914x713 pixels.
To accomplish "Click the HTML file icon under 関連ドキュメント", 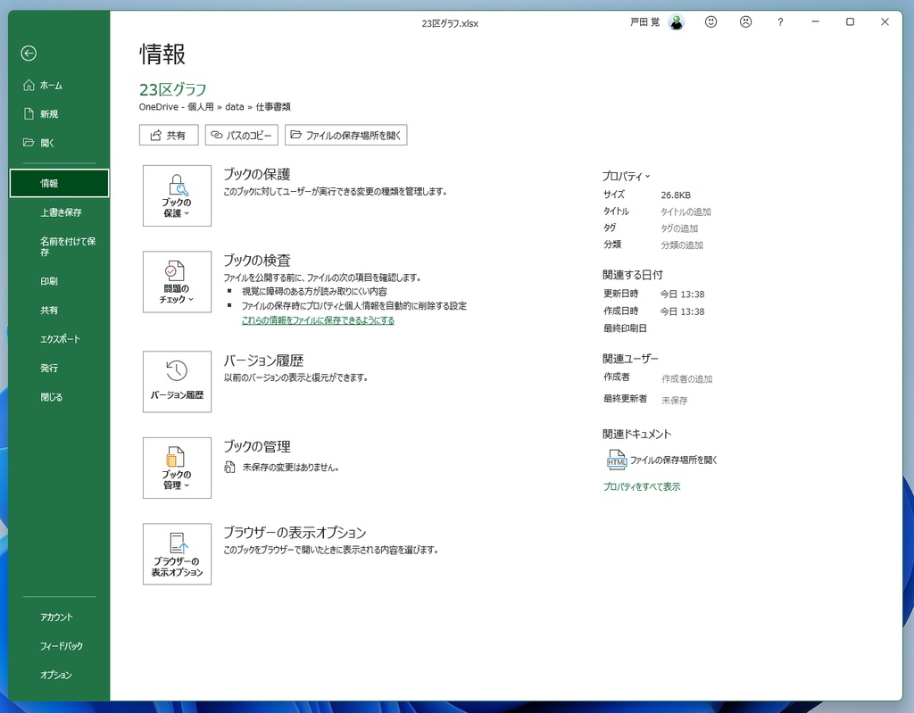I will coord(616,460).
